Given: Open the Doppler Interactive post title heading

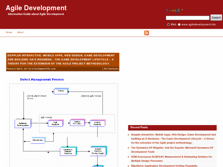Looking at the screenshot, I should pos(61,59).
